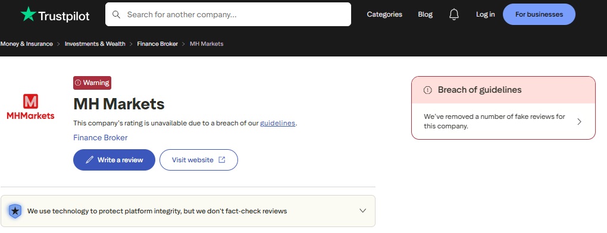Click "We use technology to protect platform integrity" text
607x233 pixels.
(x=157, y=211)
